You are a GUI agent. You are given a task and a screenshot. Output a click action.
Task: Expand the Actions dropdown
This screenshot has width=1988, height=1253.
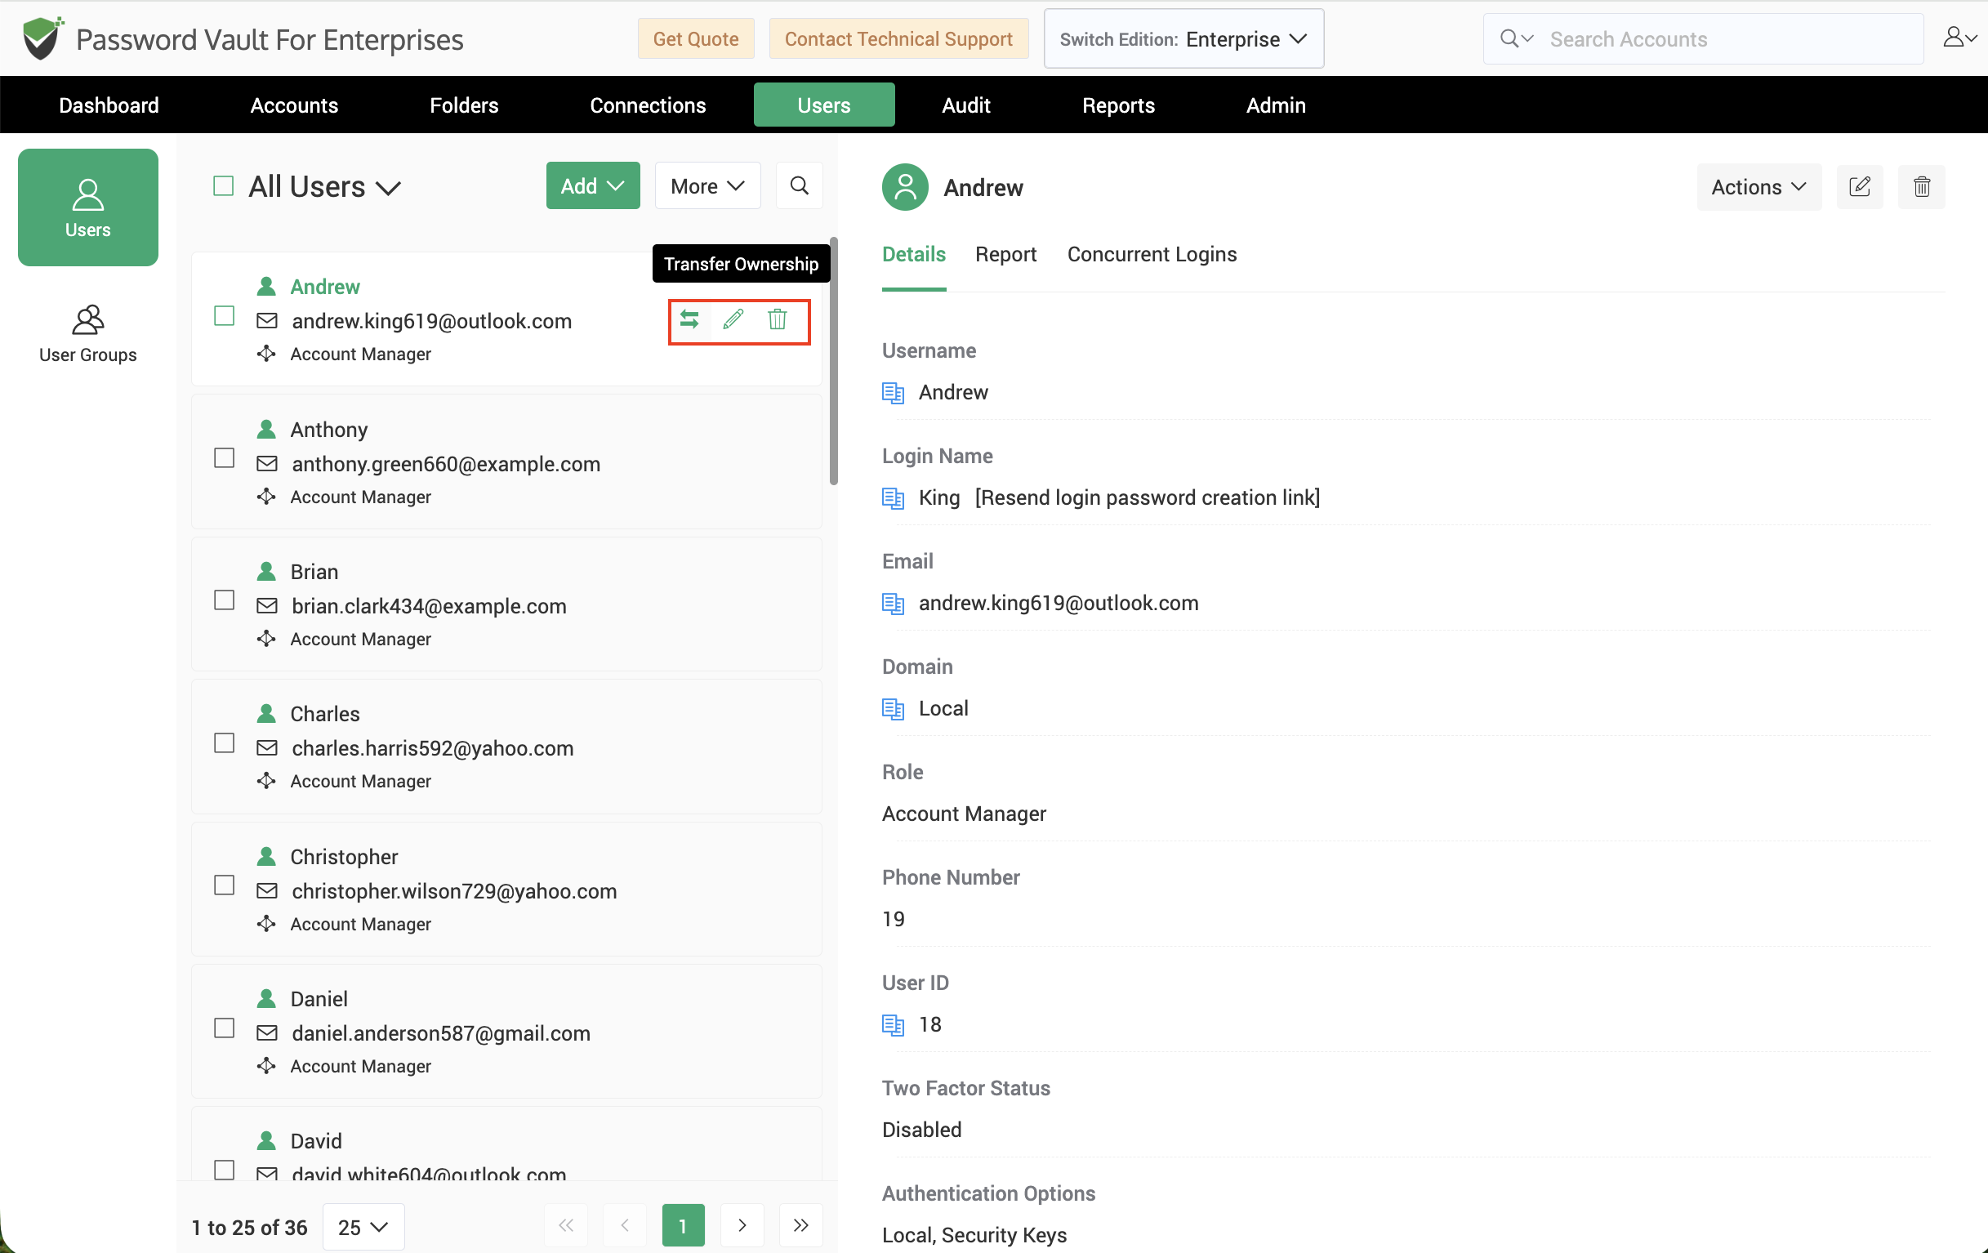pos(1758,186)
